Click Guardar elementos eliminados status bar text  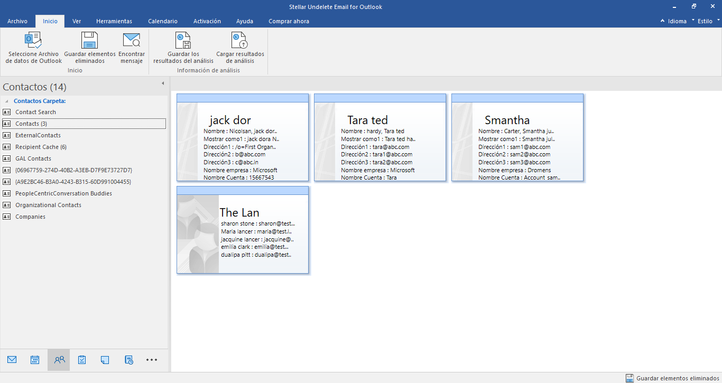point(678,378)
